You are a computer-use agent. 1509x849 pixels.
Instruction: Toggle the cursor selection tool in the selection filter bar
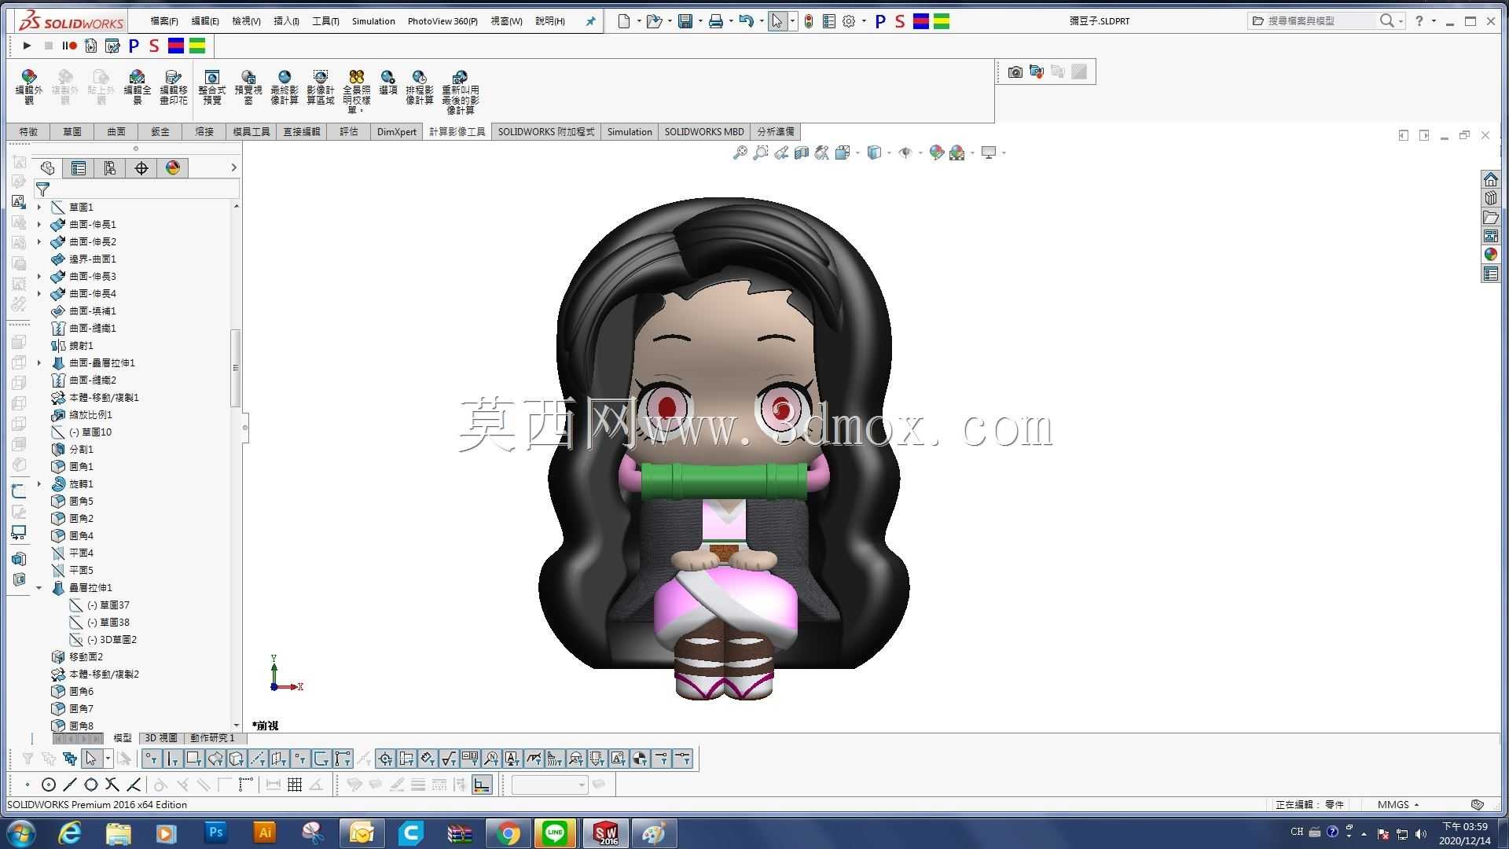(x=91, y=759)
